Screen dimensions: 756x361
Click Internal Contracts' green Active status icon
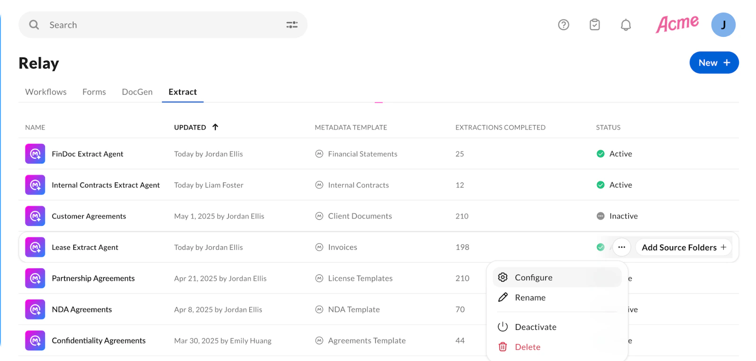(x=601, y=185)
